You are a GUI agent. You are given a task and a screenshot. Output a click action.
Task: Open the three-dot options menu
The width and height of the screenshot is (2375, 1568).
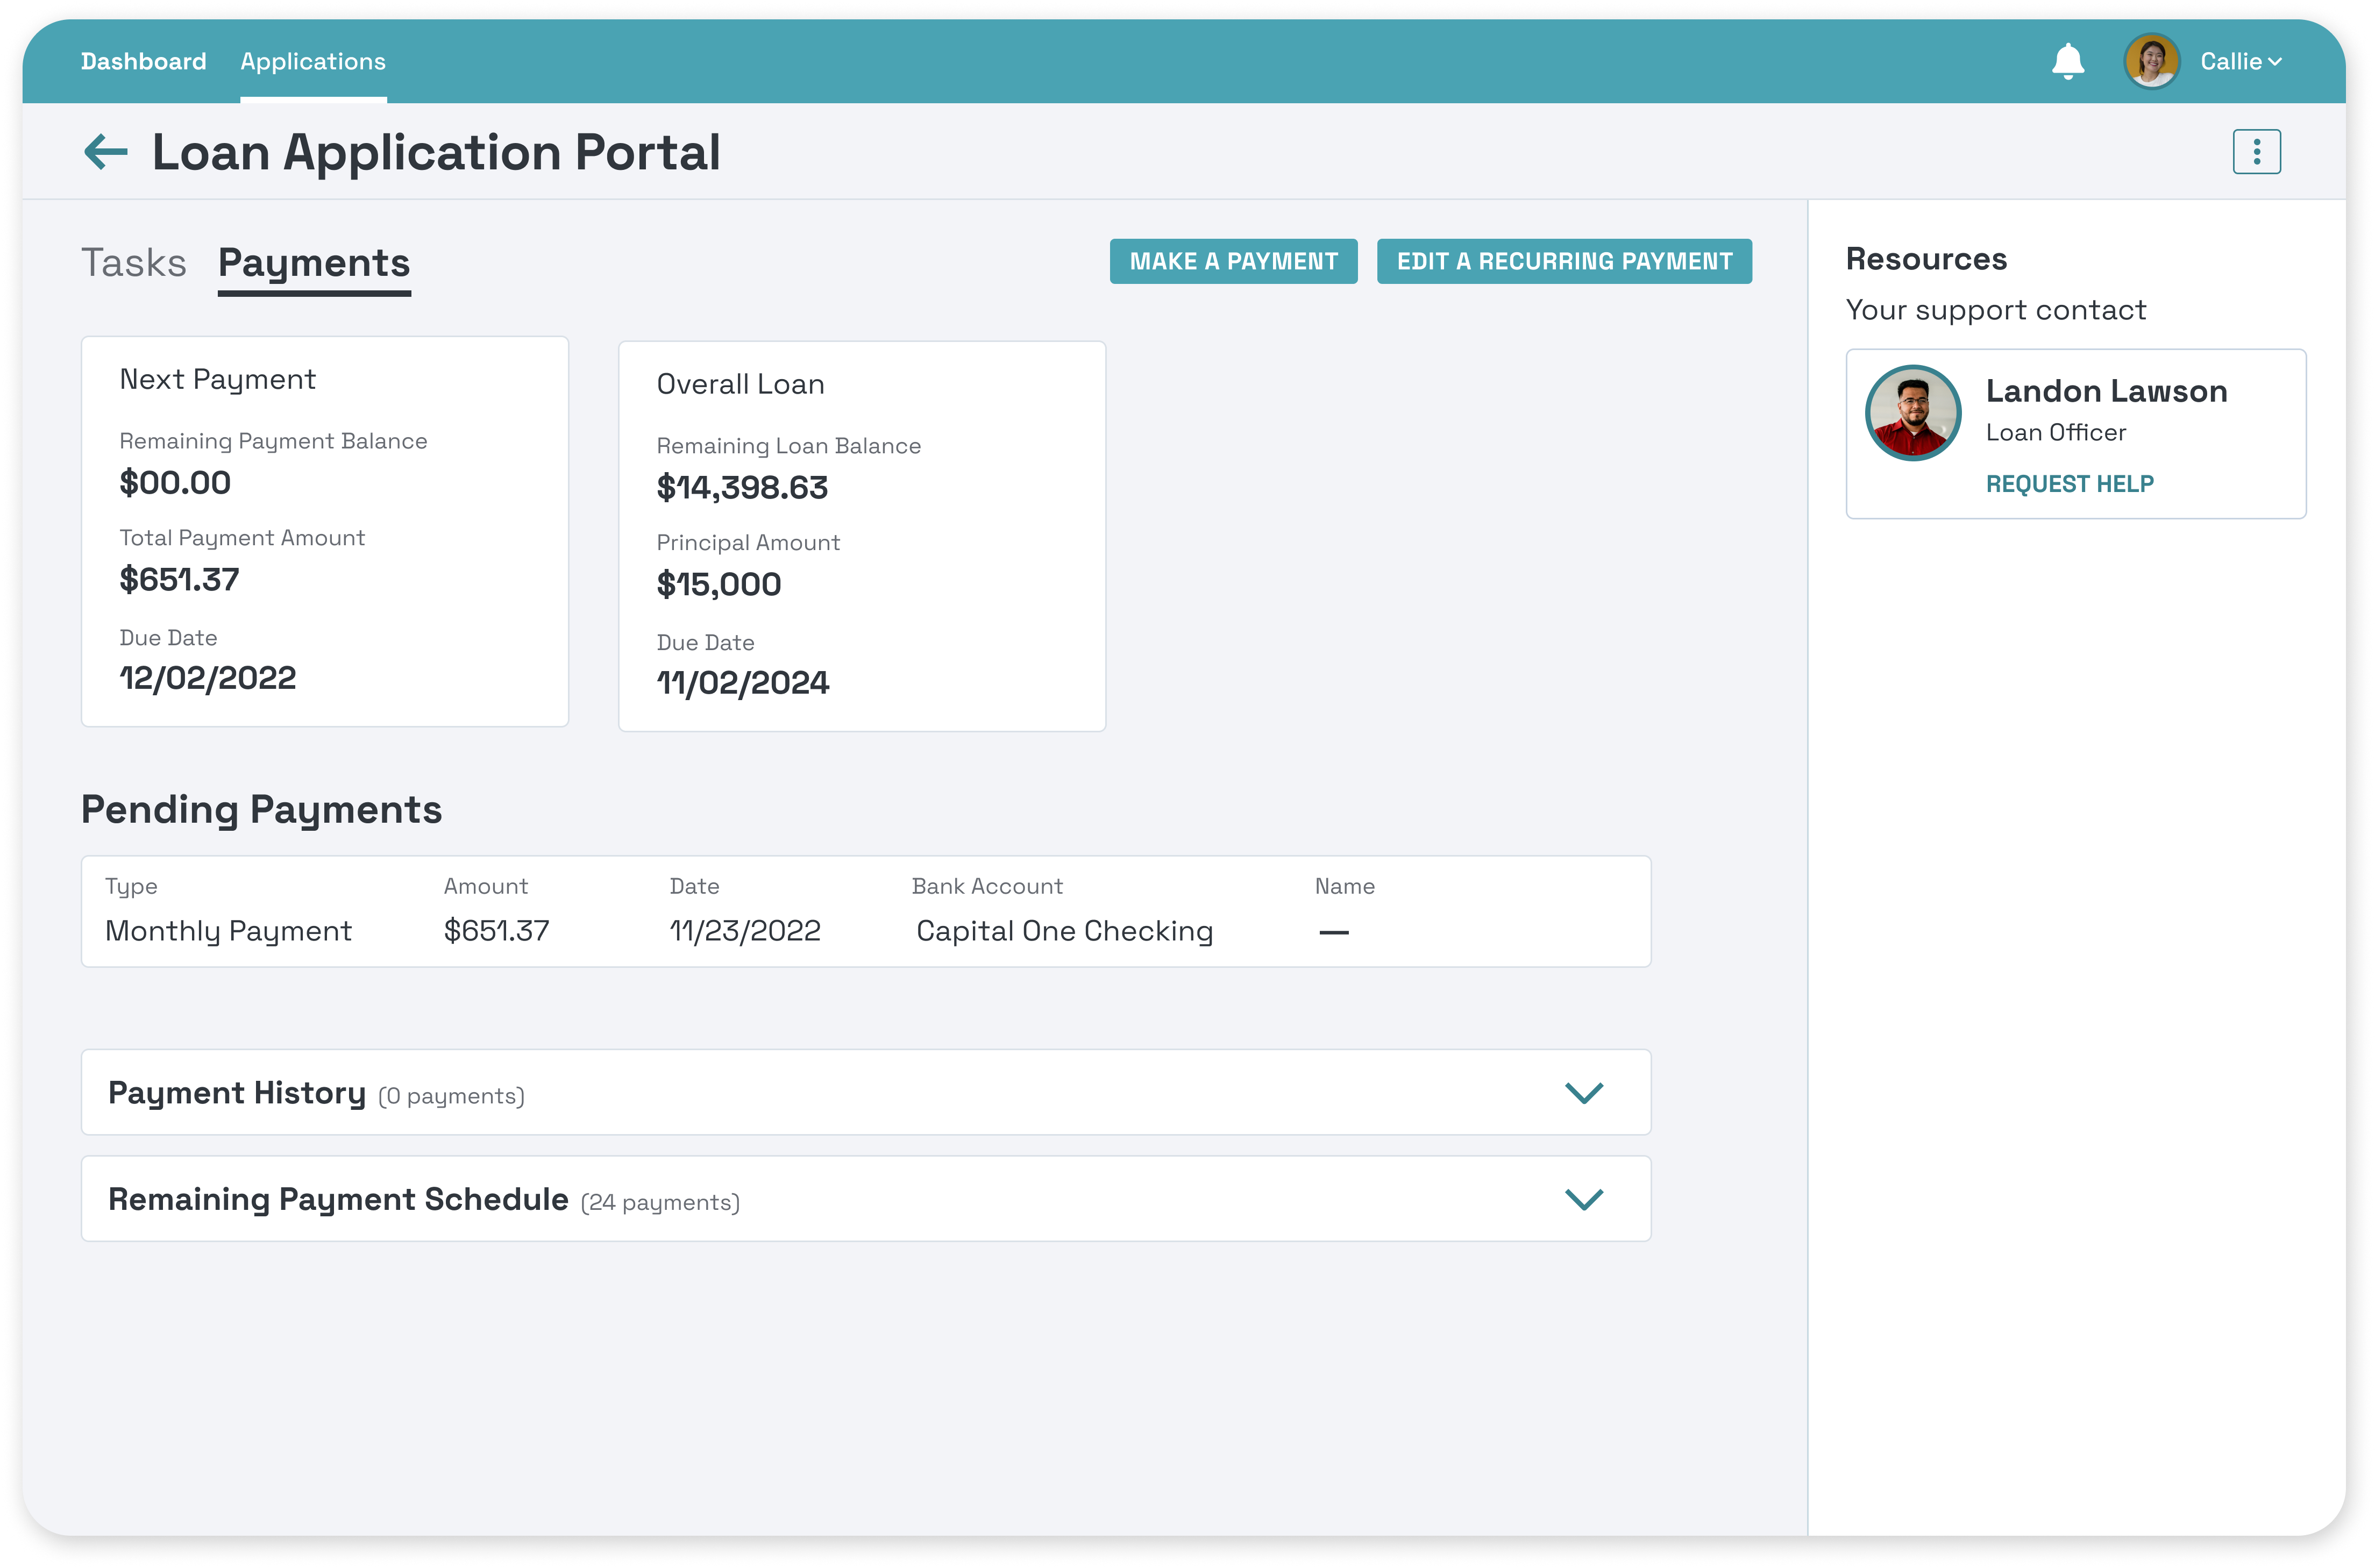pos(2256,152)
